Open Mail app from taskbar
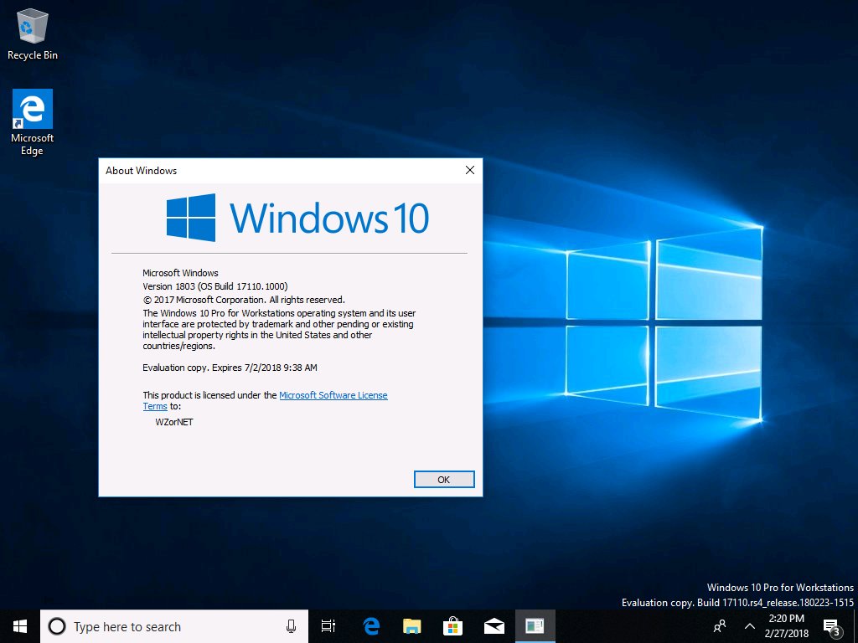 tap(494, 626)
